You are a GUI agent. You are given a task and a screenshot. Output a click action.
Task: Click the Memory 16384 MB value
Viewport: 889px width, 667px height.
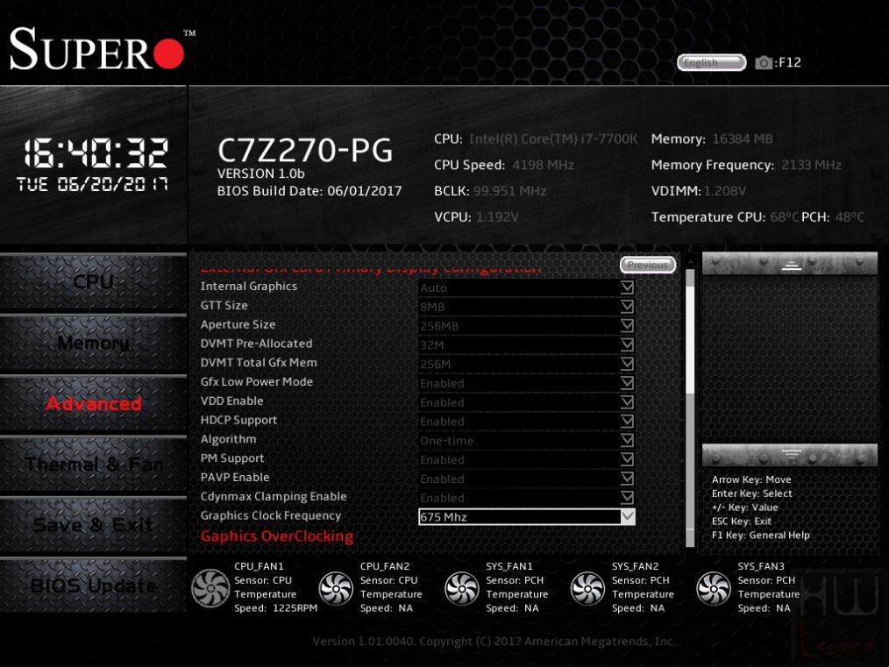click(x=743, y=138)
